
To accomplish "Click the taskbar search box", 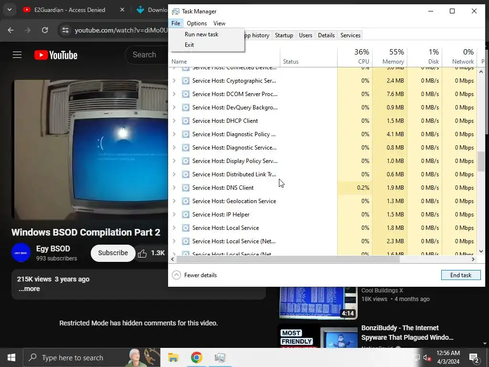I will (x=92, y=357).
